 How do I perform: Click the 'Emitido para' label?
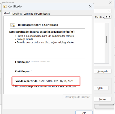23,62
